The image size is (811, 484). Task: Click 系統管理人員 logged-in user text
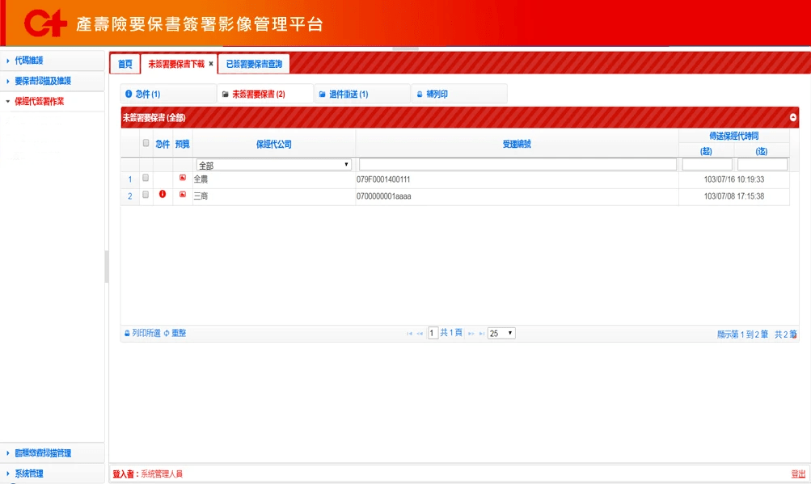[162, 473]
